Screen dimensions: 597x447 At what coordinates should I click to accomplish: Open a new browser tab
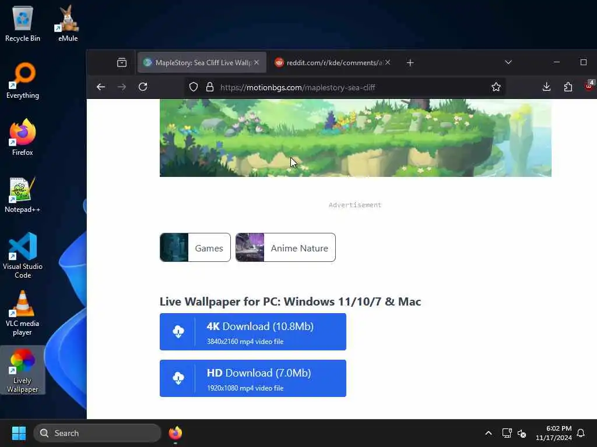pos(410,62)
